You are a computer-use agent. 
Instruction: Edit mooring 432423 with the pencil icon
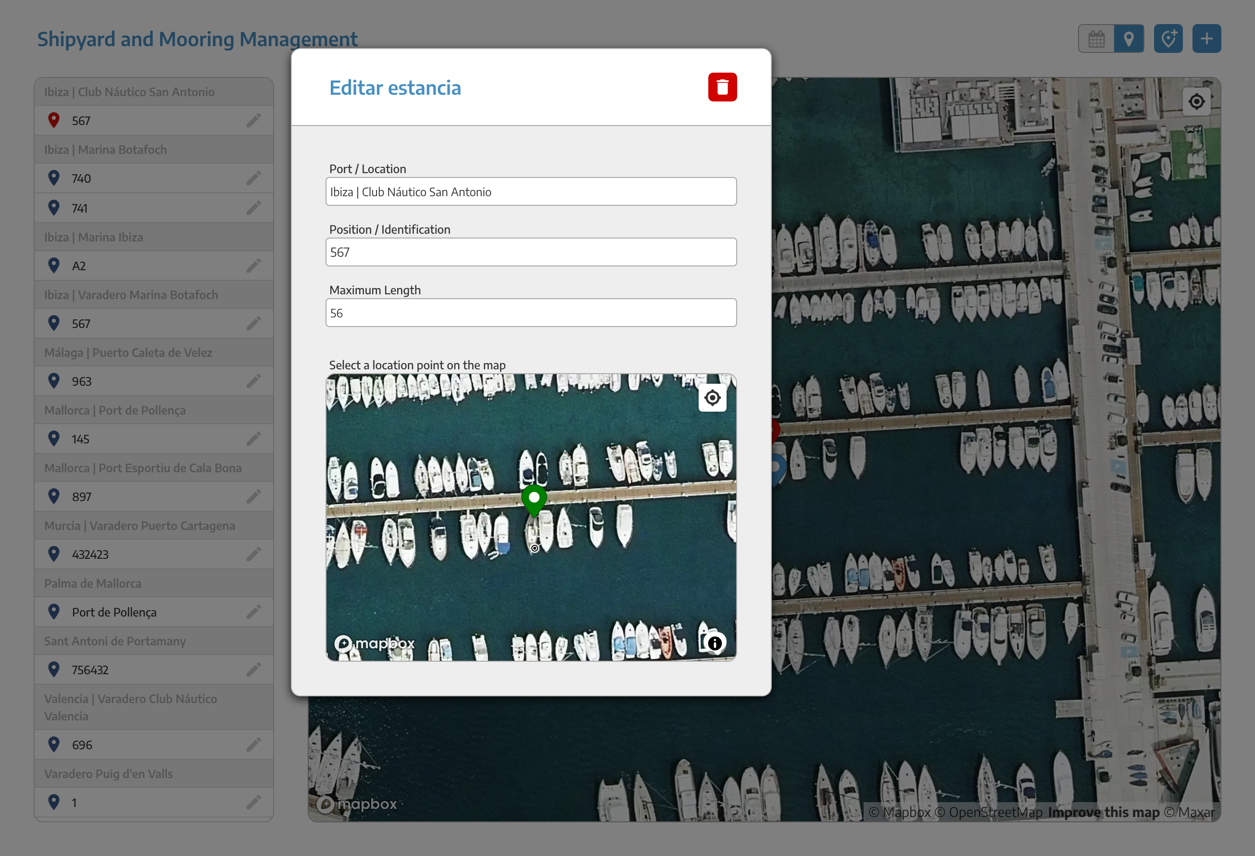(x=254, y=554)
